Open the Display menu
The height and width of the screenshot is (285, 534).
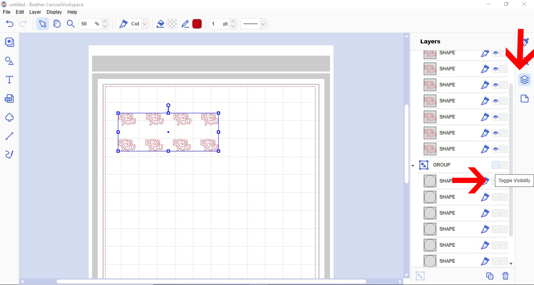tap(54, 12)
